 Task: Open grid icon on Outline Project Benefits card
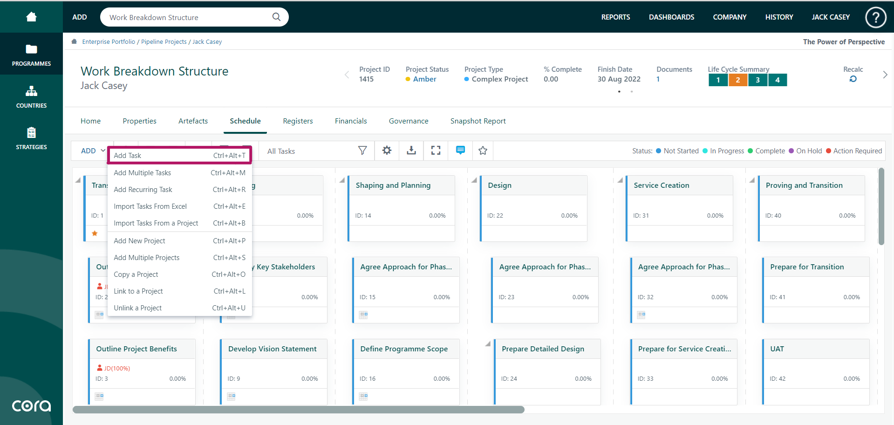coord(99,397)
